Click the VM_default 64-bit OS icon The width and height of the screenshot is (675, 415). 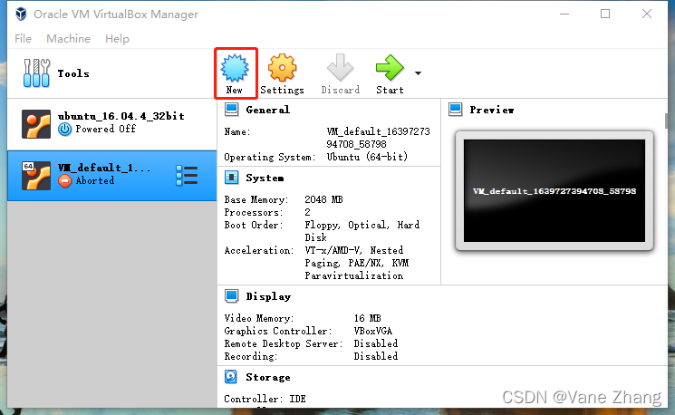point(36,176)
